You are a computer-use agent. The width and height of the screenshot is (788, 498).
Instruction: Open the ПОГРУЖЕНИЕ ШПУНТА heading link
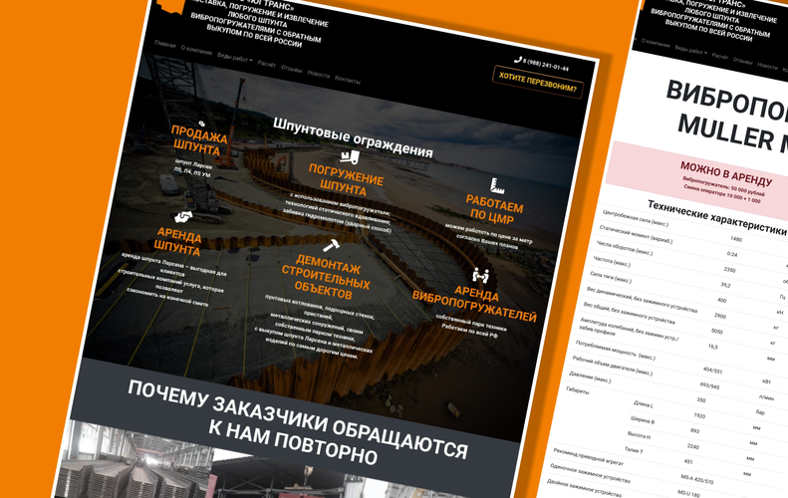click(x=346, y=180)
